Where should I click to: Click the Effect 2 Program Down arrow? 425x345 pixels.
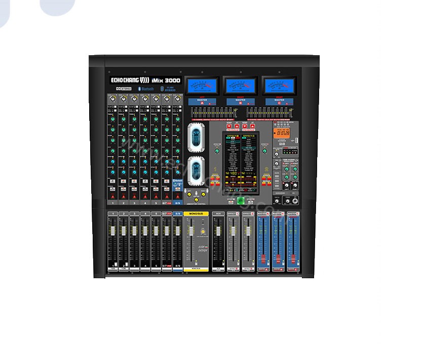(x=245, y=126)
